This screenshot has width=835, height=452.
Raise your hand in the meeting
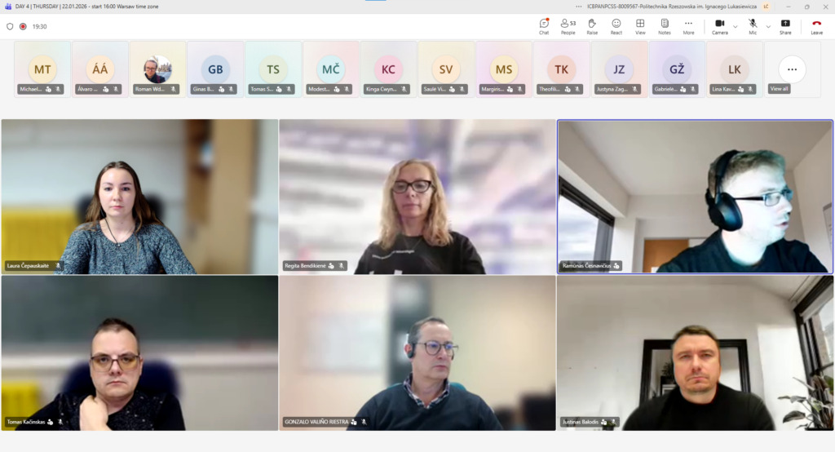592,26
